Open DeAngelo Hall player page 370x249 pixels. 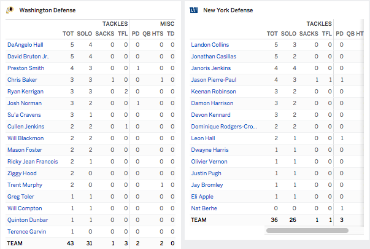point(25,45)
